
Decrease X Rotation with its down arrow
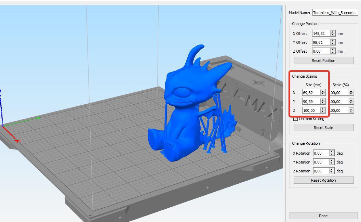pyautogui.click(x=332, y=155)
